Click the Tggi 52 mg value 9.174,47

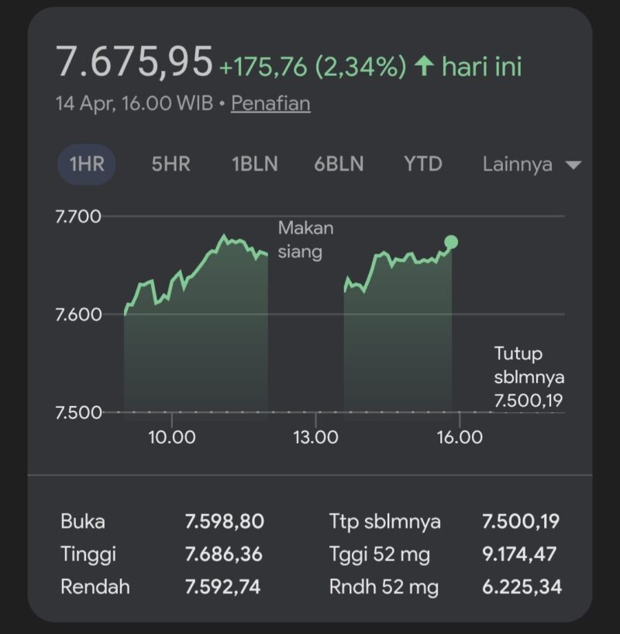pyautogui.click(x=521, y=553)
